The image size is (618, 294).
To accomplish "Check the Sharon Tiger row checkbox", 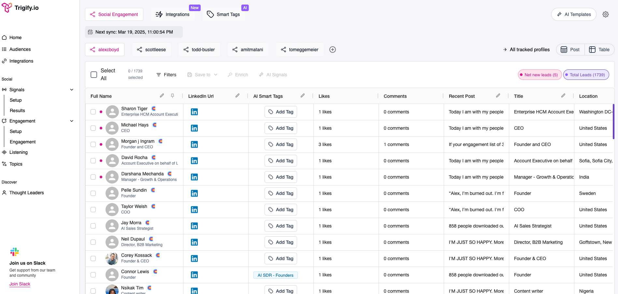I will tap(93, 112).
